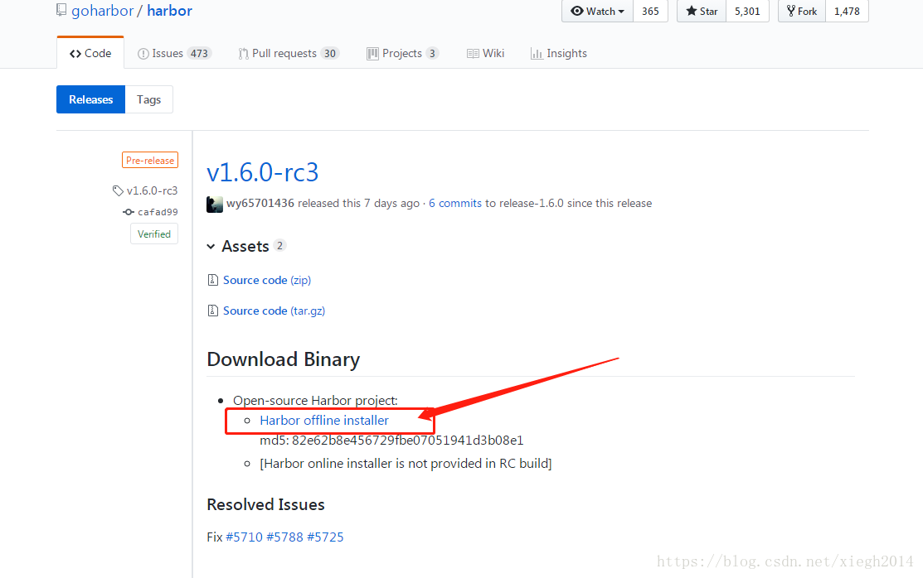Open the Issues tab
Image resolution: width=923 pixels, height=578 pixels.
(x=173, y=54)
